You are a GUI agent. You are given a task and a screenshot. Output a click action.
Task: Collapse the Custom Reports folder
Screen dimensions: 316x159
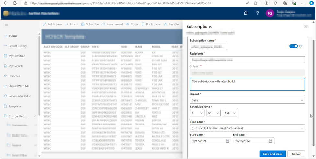(35, 116)
